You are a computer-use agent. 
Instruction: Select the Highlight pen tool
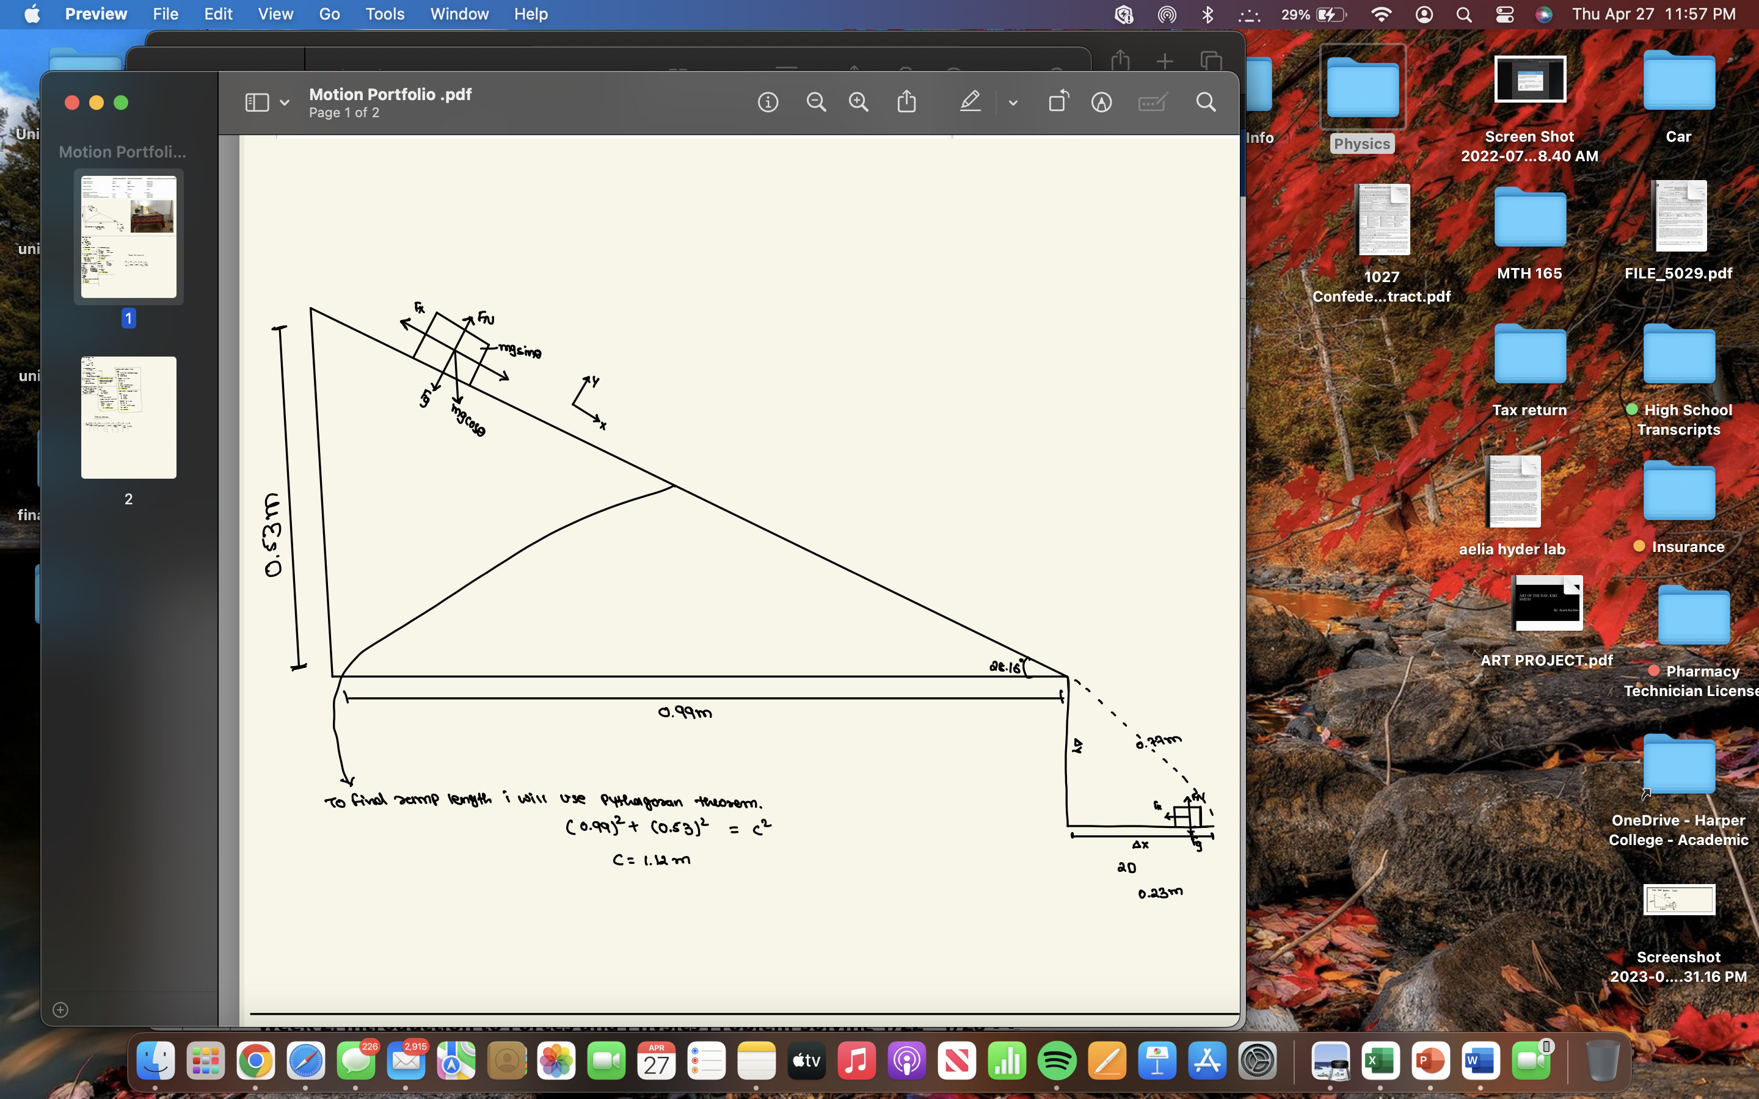point(971,103)
